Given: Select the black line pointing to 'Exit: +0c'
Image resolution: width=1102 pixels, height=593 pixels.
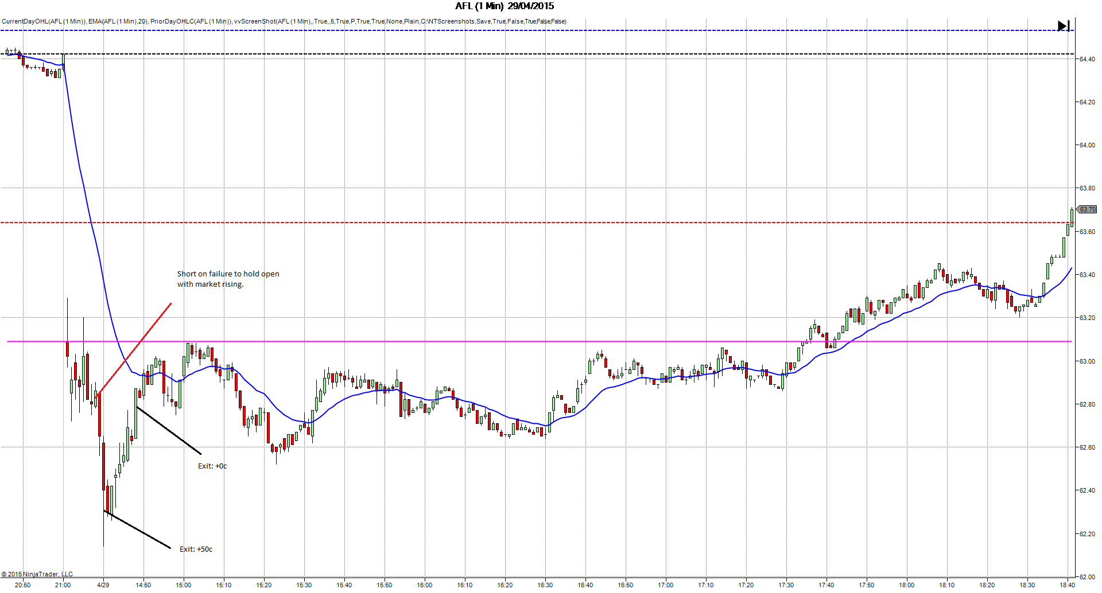Looking at the screenshot, I should (169, 430).
